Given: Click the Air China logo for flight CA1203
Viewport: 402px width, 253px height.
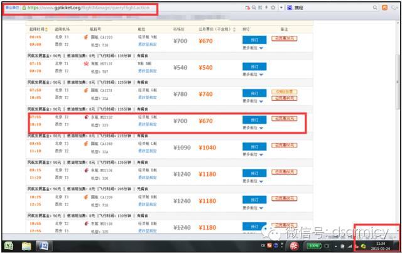Looking at the screenshot, I should coord(87,38).
